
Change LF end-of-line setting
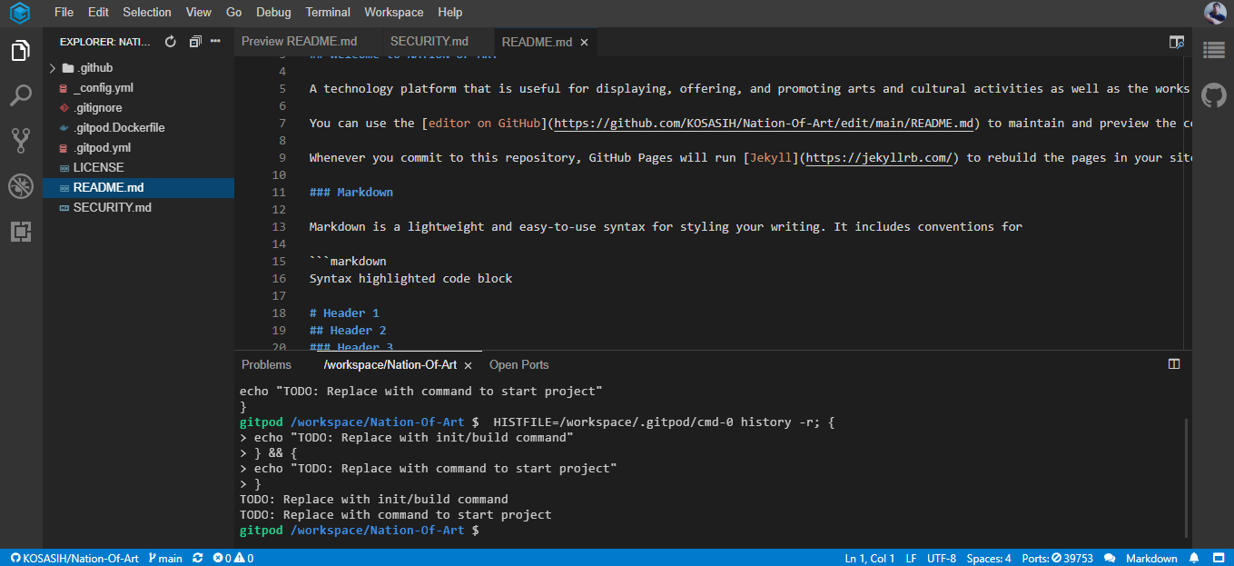911,558
